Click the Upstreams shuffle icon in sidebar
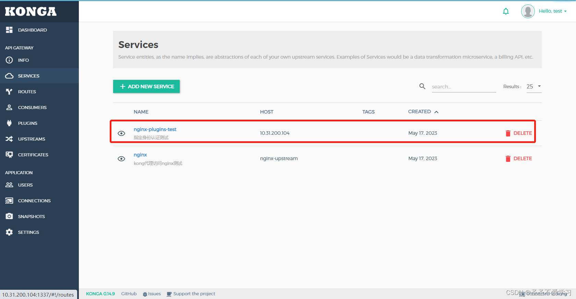The height and width of the screenshot is (299, 576). (9, 139)
